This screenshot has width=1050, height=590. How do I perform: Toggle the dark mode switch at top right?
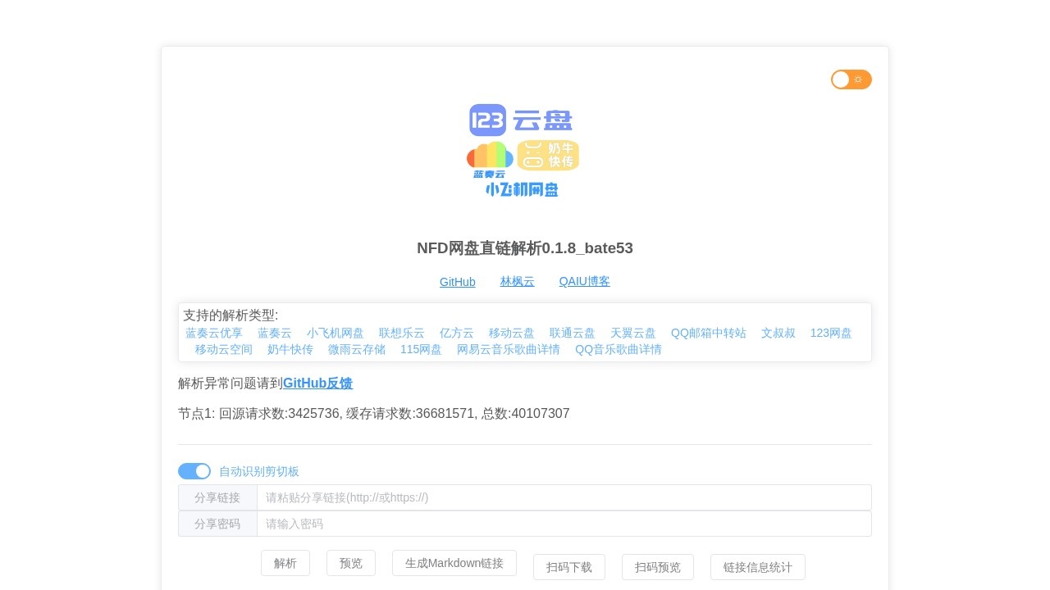pyautogui.click(x=851, y=79)
